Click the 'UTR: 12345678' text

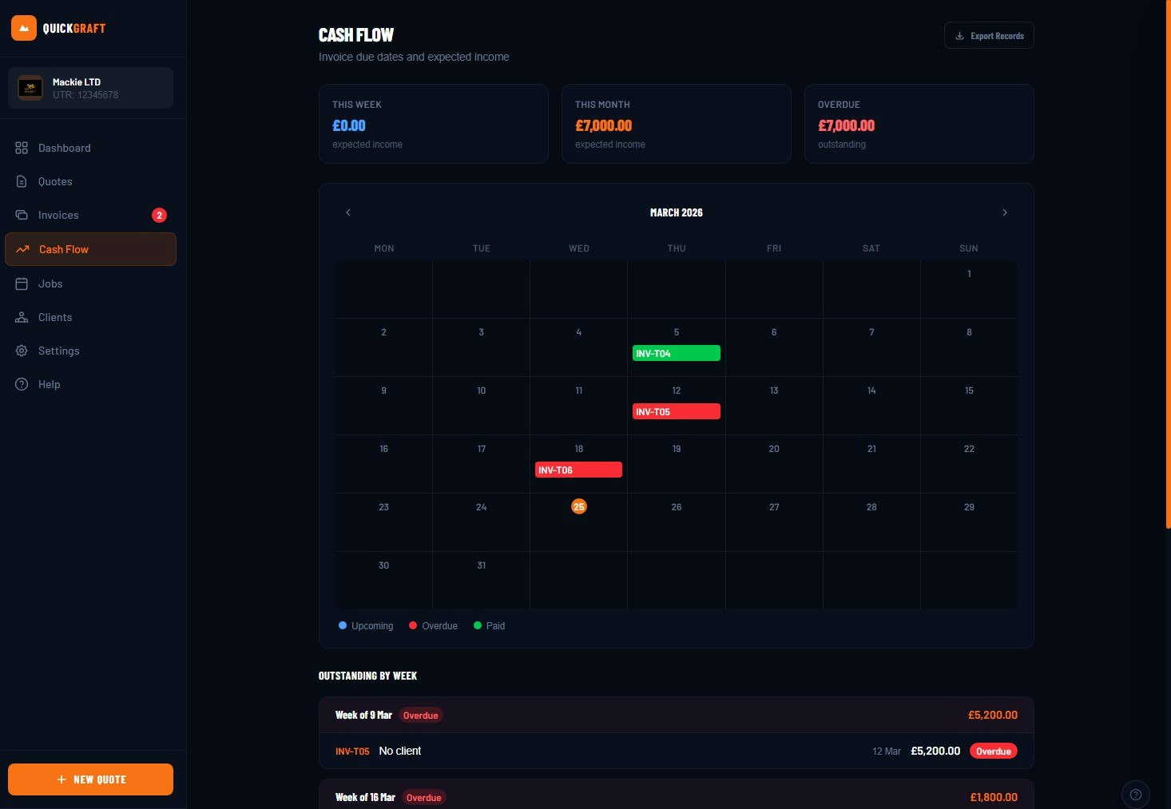click(85, 95)
